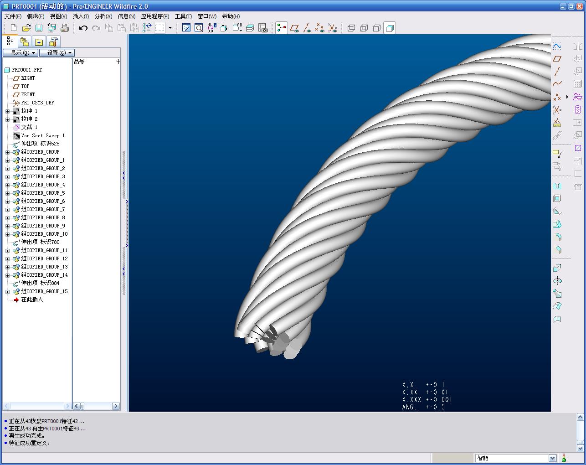586x465 pixels.
Task: Undo the last operation
Action: coord(83,28)
